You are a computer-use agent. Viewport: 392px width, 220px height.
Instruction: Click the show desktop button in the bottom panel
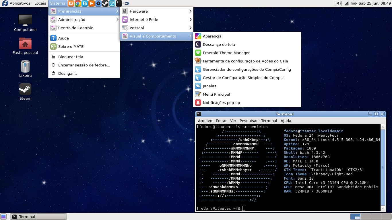coord(3,217)
